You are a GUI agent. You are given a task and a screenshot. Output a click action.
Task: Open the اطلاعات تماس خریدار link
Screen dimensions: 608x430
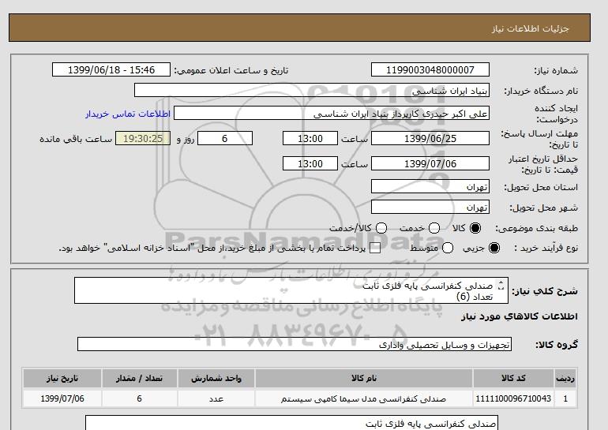click(128, 114)
